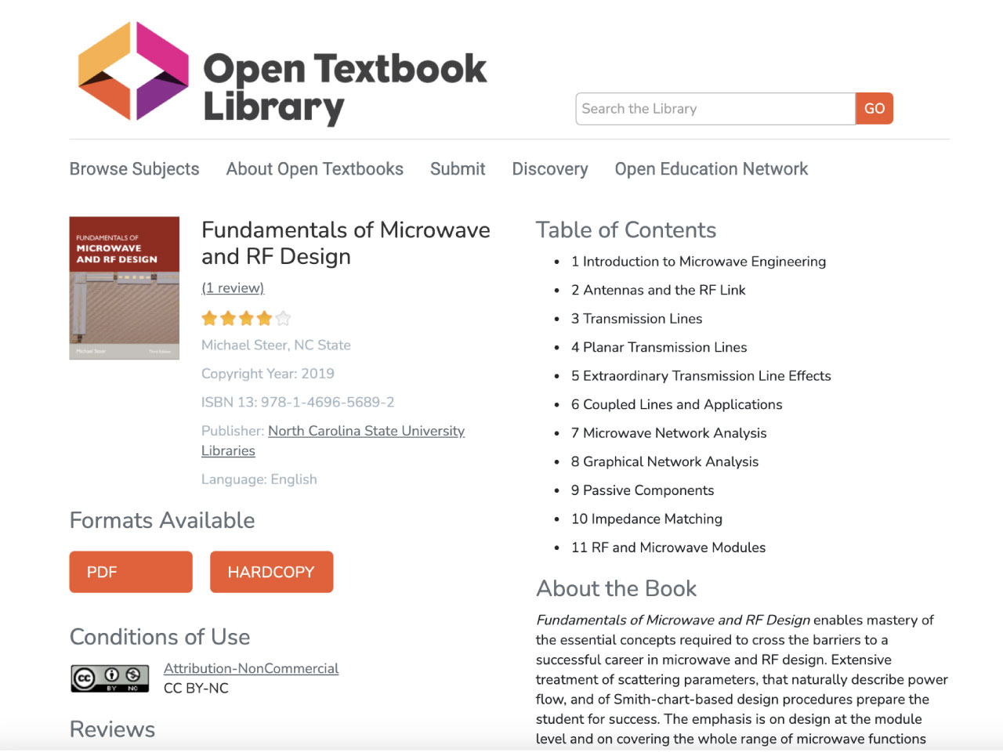Order the HARDCOPY format
This screenshot has height=752, width=1003.
(271, 572)
